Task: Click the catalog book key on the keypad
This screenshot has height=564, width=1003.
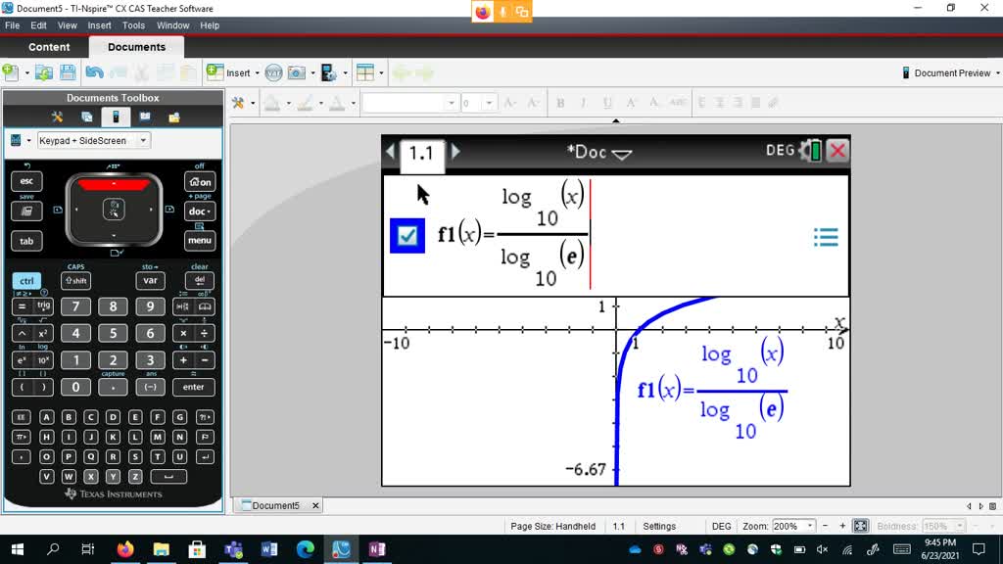Action: pos(205,306)
